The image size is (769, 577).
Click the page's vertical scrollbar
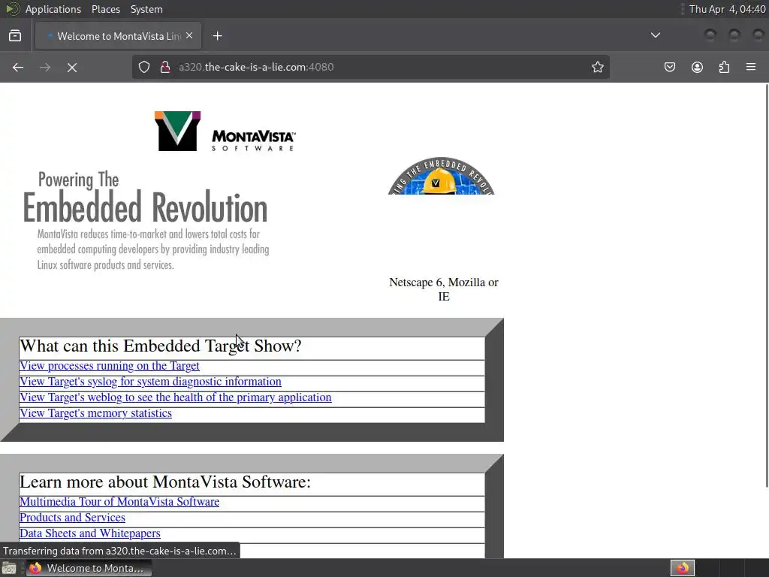coord(766,285)
